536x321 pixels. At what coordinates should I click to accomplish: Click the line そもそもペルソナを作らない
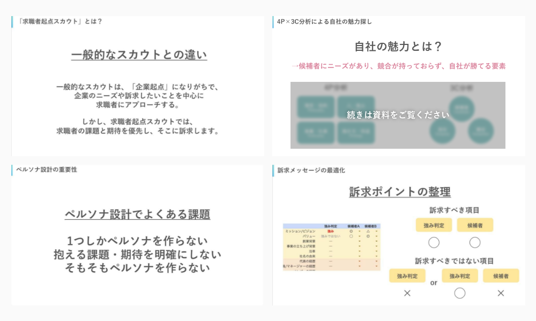137,268
